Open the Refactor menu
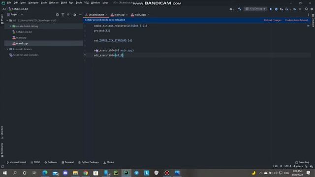 54,2
